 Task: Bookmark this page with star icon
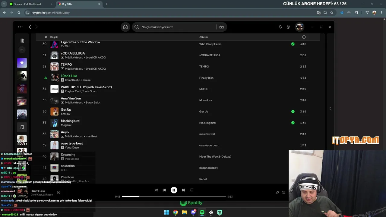pyautogui.click(x=332, y=13)
